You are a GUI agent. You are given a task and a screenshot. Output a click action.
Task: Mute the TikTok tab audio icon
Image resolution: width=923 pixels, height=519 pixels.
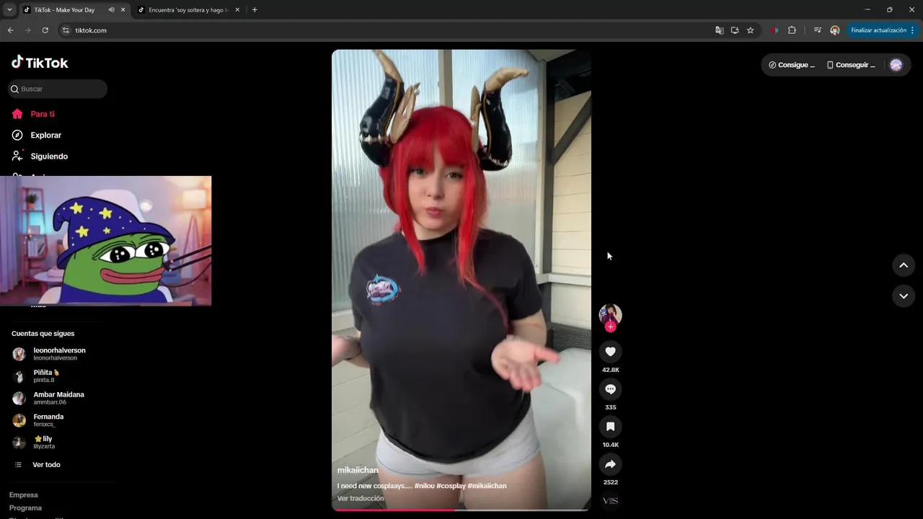tap(111, 10)
